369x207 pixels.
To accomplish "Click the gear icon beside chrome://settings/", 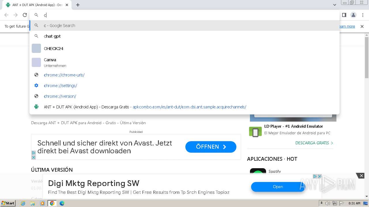I will 36,86.
